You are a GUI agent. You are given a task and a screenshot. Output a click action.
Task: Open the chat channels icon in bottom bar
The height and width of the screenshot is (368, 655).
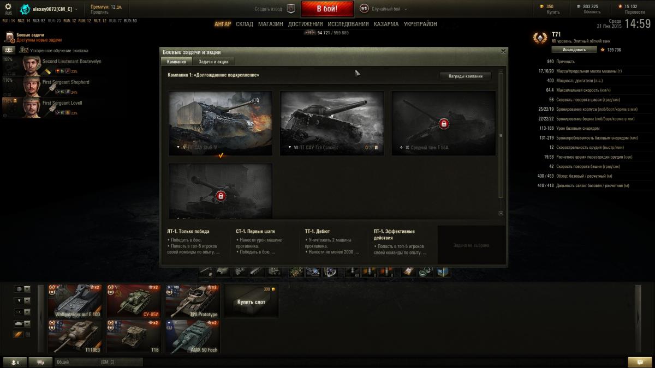40,362
